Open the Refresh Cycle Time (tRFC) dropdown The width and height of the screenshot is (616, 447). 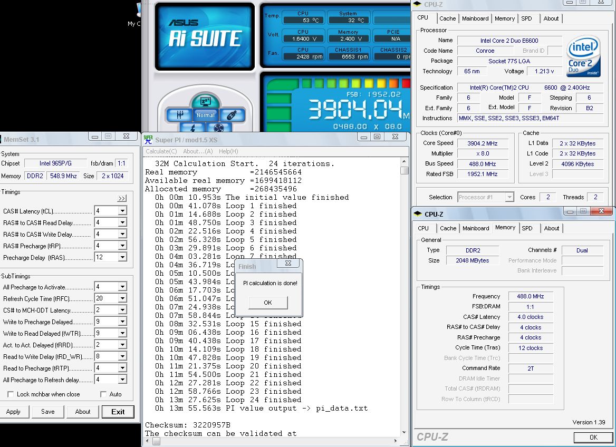pyautogui.click(x=122, y=298)
